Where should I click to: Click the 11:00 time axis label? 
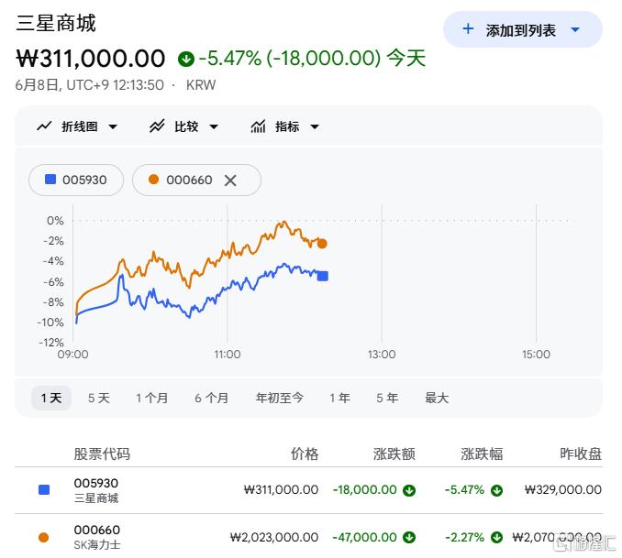[228, 354]
